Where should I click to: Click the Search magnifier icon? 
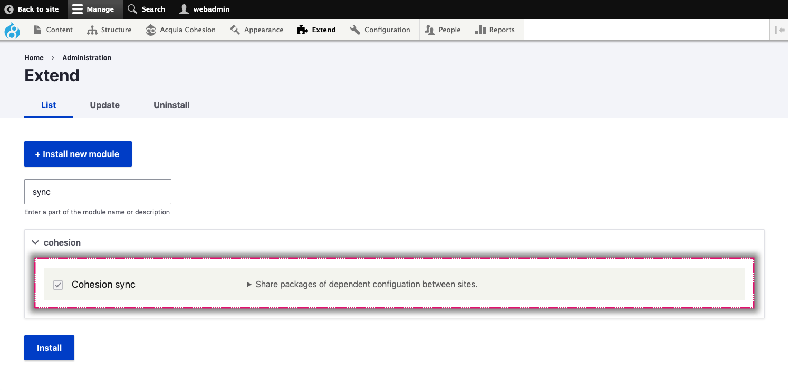[x=133, y=9]
